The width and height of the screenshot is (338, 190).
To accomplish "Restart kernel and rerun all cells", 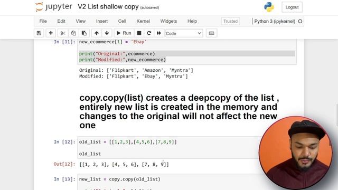I will (x=159, y=33).
